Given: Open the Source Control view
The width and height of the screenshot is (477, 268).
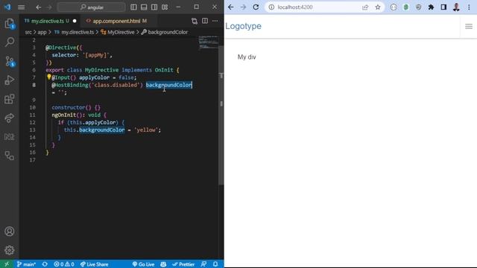Looking at the screenshot, I should click(x=10, y=61).
